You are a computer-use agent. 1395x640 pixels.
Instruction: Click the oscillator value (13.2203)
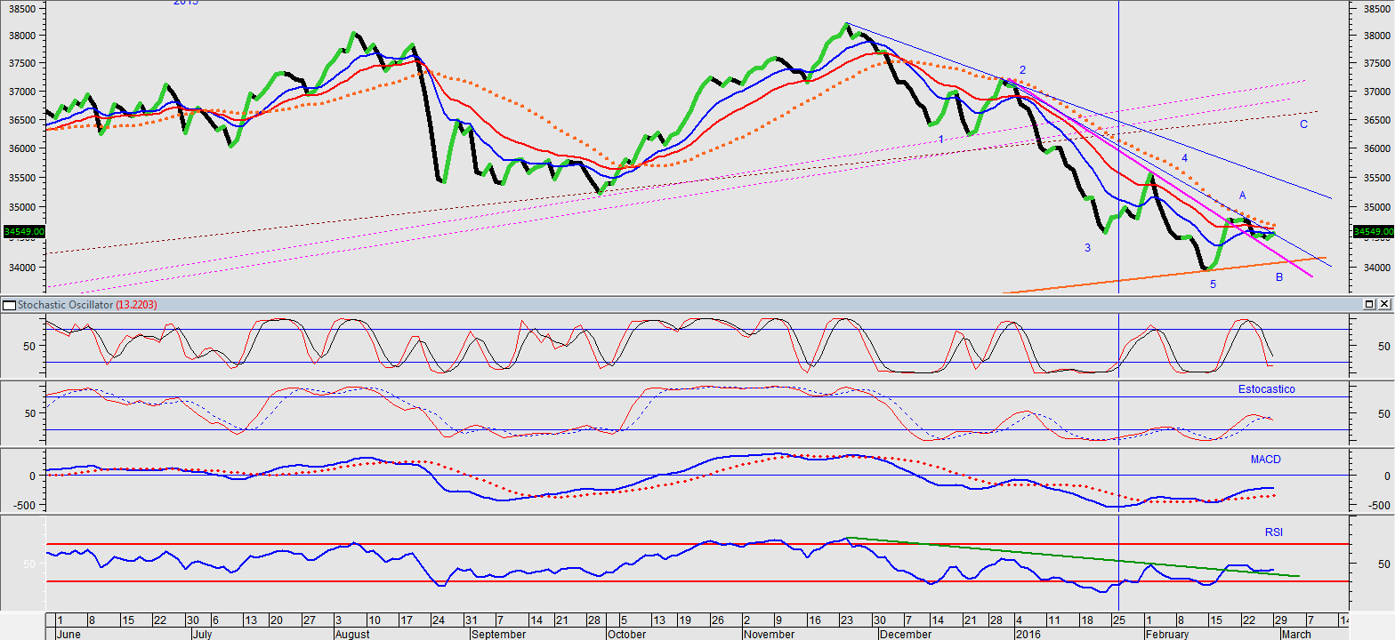tap(137, 304)
